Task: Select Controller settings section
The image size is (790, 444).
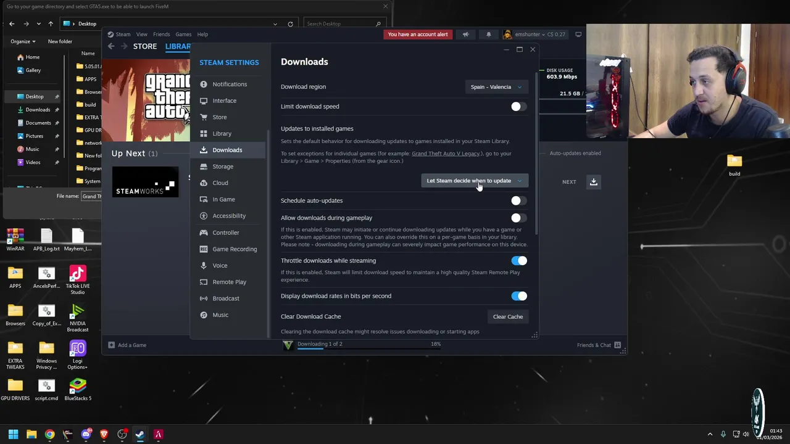Action: tap(225, 232)
